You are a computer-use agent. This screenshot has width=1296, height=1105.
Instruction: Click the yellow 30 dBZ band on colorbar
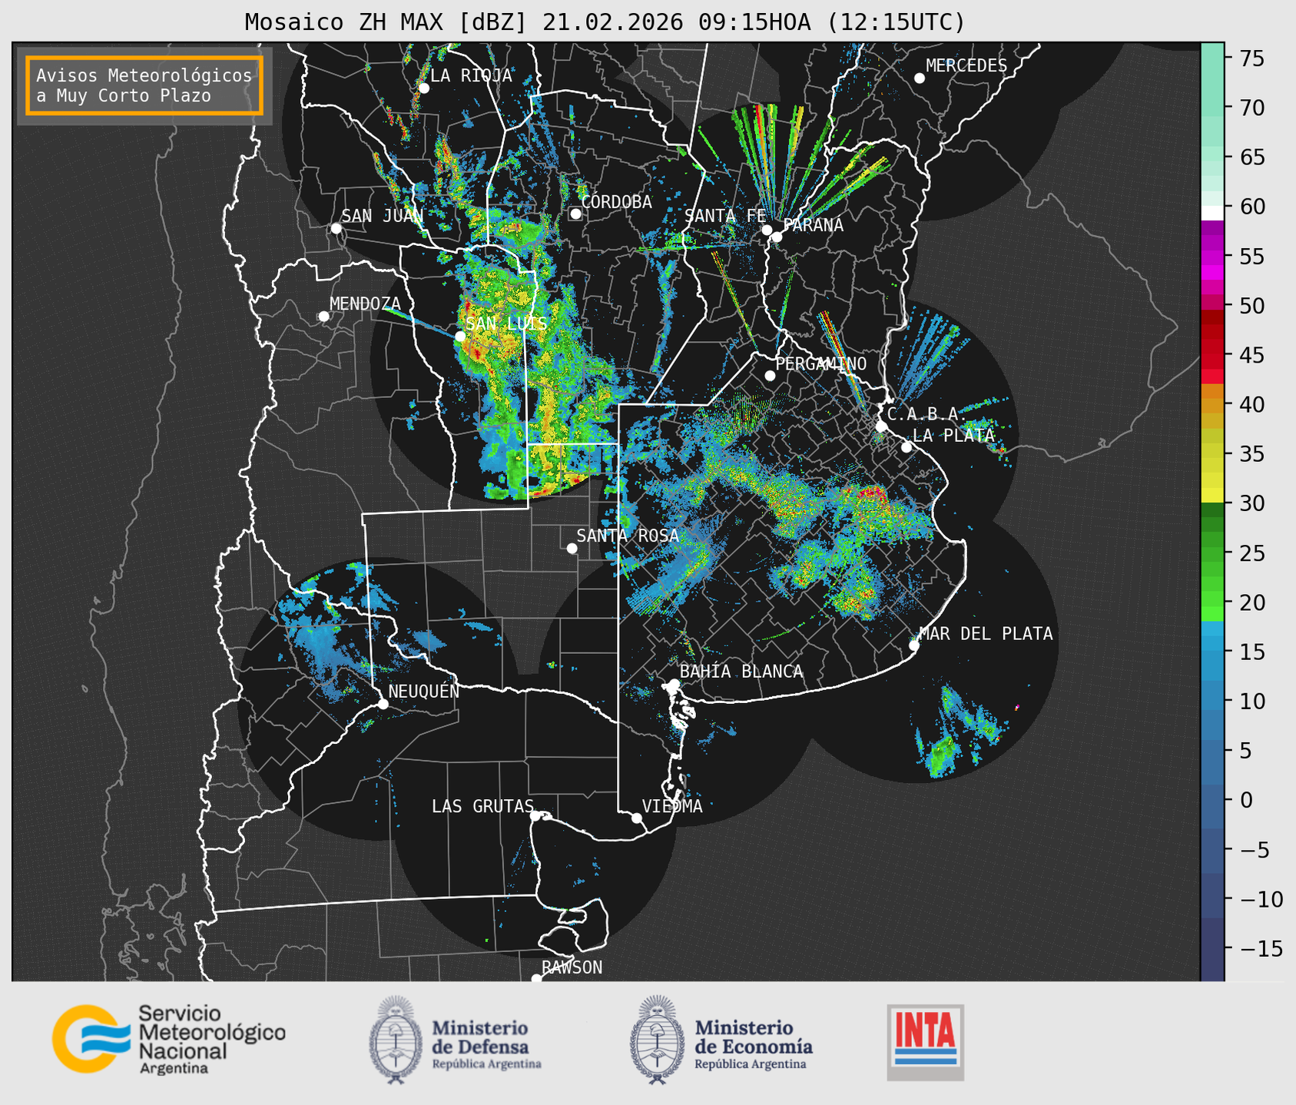[x=1211, y=496]
